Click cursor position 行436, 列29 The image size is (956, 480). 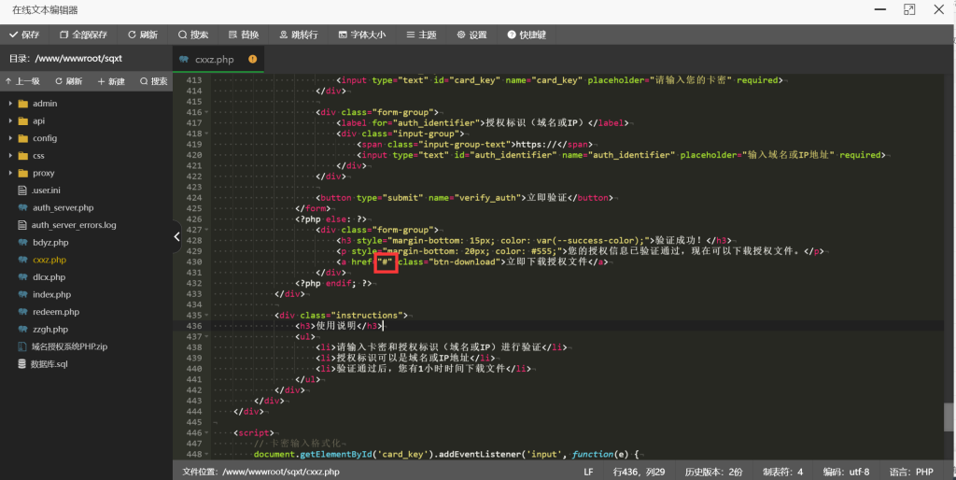tap(639, 472)
